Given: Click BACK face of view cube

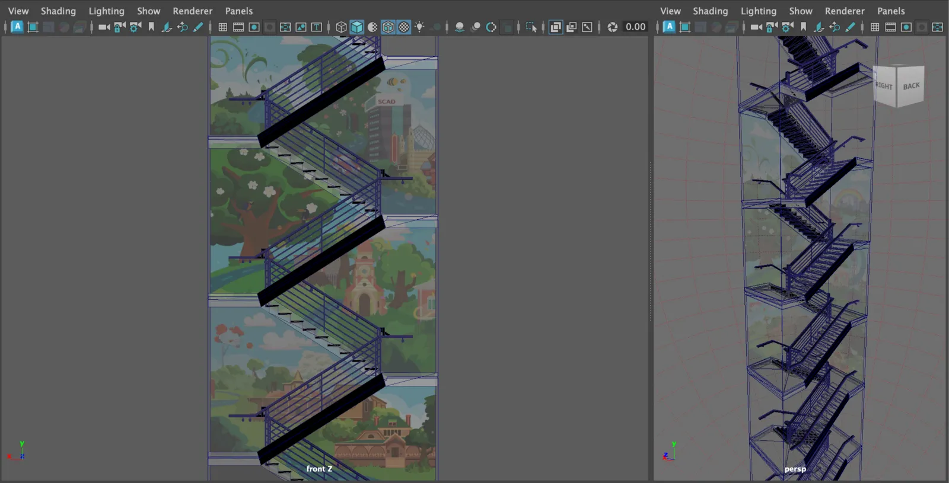Looking at the screenshot, I should coord(911,86).
